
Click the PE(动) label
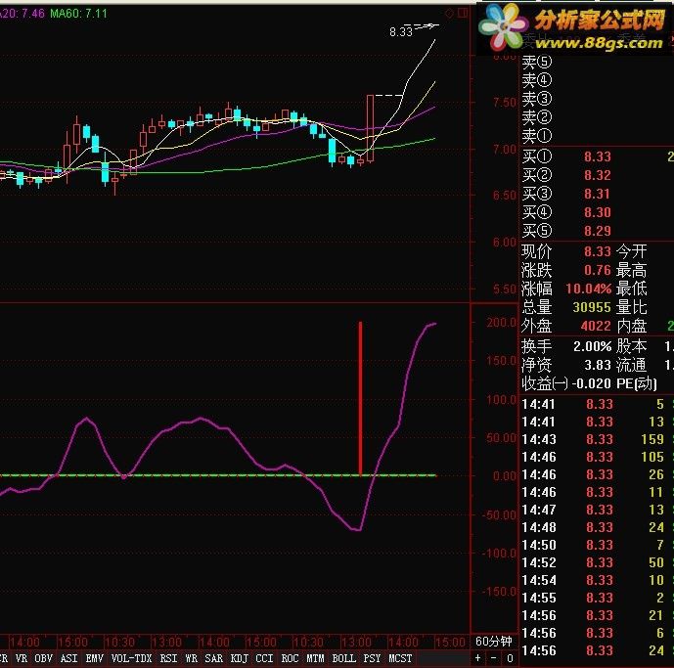637,383
